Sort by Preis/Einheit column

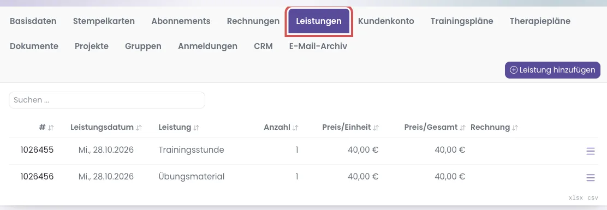pyautogui.click(x=350, y=127)
